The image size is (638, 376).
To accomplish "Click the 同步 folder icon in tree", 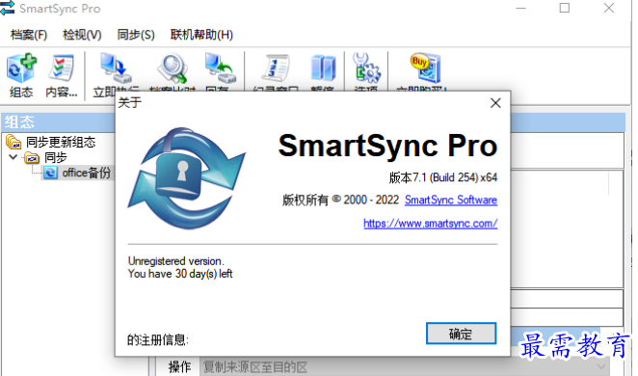I will point(32,157).
